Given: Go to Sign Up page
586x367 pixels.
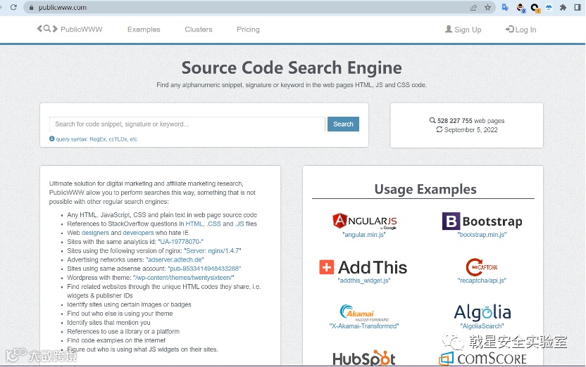Looking at the screenshot, I should (x=463, y=30).
